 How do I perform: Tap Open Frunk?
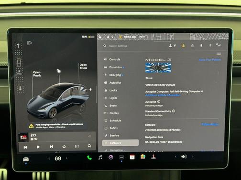click(x=37, y=74)
